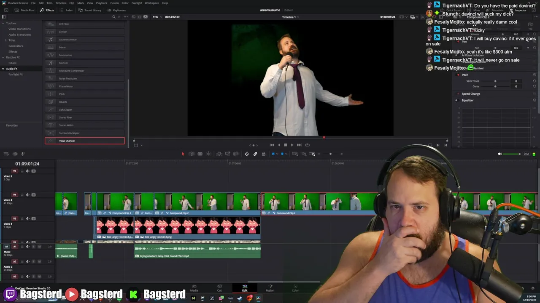Expand the Titles category

click(x=5, y=40)
